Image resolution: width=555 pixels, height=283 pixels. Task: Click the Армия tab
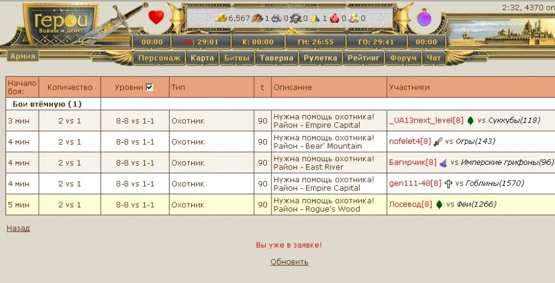coord(23,56)
